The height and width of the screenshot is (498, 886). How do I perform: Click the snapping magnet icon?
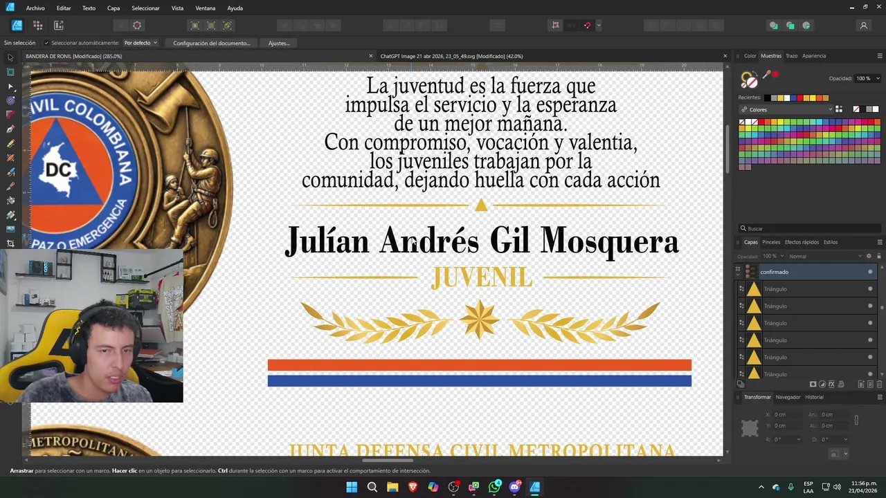[x=587, y=26]
